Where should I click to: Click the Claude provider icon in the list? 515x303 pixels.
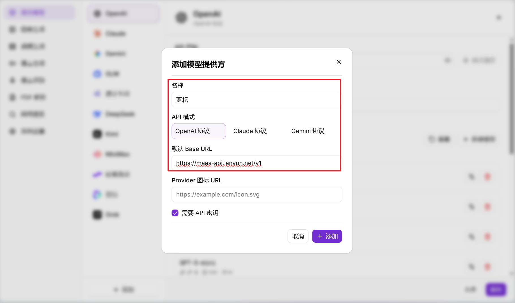(x=97, y=34)
